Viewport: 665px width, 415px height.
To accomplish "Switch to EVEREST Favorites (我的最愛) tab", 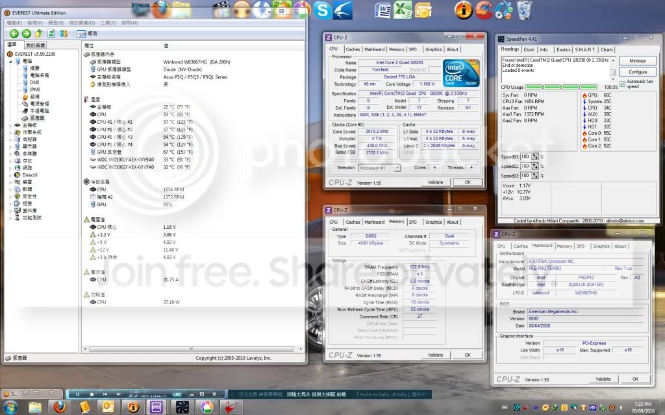I will coord(35,45).
